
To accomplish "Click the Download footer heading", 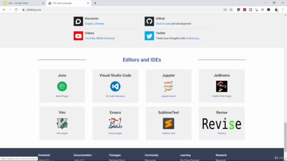I will click(44, 155).
